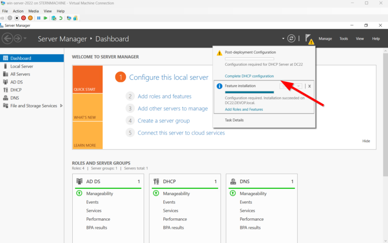Toggle enhanced session mode icon

tap(69, 18)
